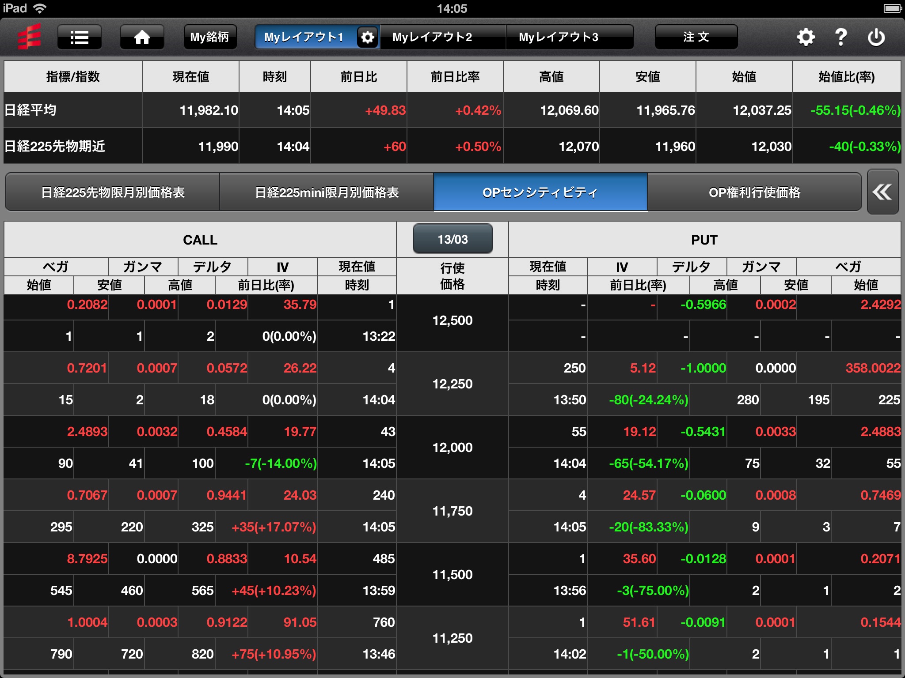This screenshot has height=678, width=905.
Task: Tap the power logout icon
Action: click(x=876, y=37)
